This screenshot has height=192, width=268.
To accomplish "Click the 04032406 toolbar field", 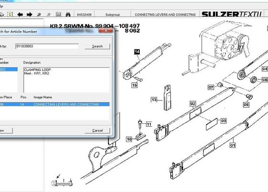I will point(84,14).
